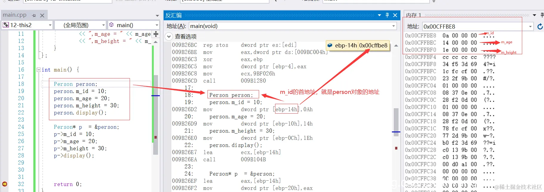Click disassembly address 009B26BC
Screen dimensions: 544x192
click(x=185, y=45)
